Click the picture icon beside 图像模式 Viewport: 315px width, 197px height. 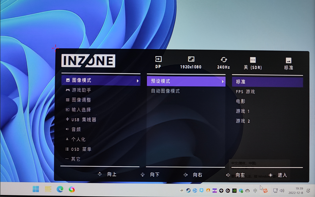click(x=68, y=80)
